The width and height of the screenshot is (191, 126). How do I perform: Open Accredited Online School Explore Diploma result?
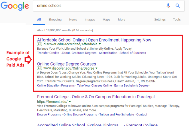click(97, 125)
